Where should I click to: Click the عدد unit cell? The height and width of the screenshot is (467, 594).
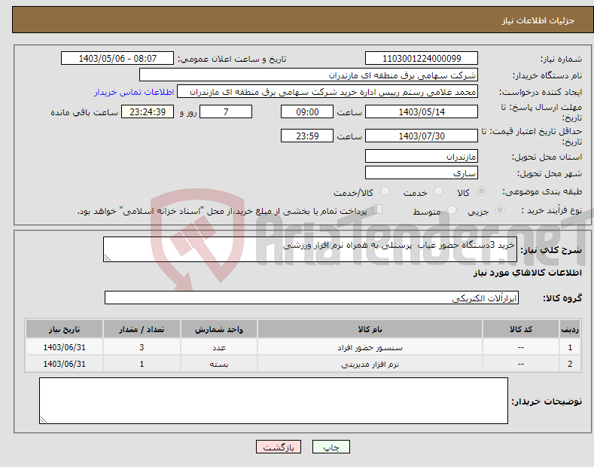[x=219, y=347]
